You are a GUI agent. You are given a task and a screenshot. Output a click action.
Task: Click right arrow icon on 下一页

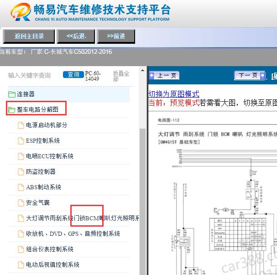262,75
